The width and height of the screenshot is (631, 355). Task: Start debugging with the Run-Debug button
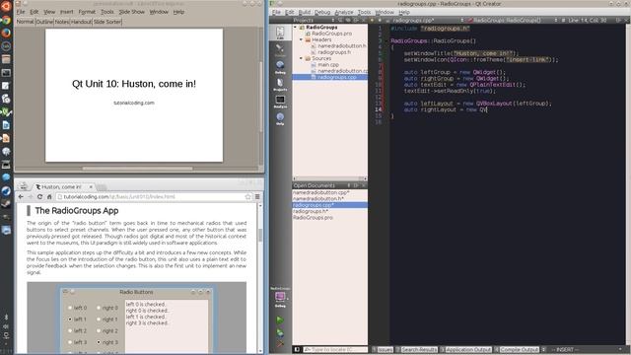coord(280,332)
